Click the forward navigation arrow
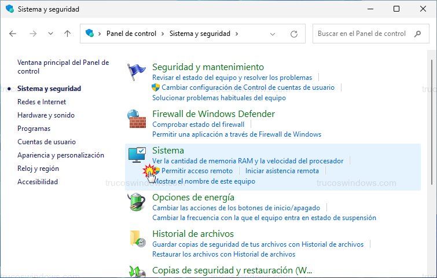Image resolution: width=437 pixels, height=278 pixels. [x=33, y=34]
